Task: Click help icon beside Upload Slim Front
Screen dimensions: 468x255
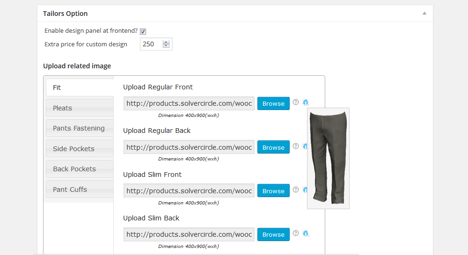Action: click(x=295, y=189)
